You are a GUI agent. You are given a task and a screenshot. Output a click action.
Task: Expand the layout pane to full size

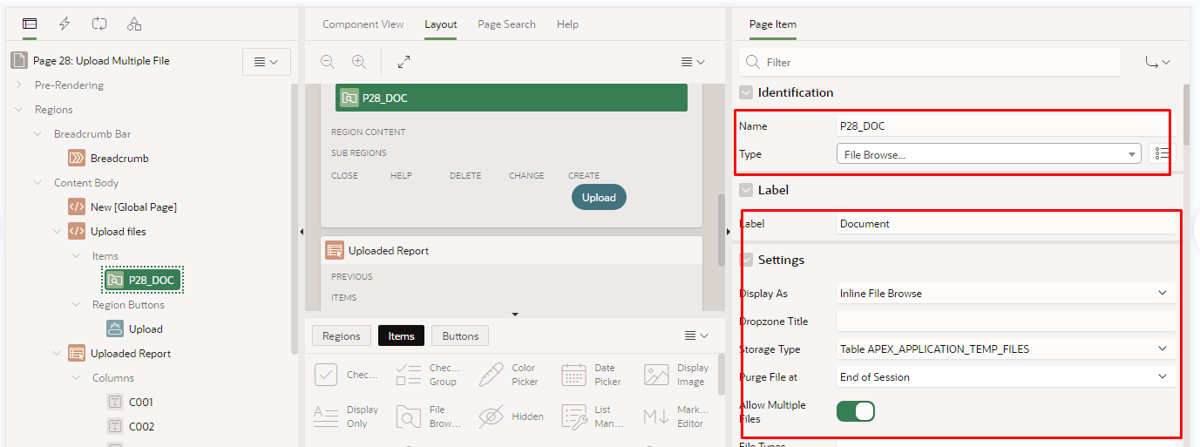(403, 62)
